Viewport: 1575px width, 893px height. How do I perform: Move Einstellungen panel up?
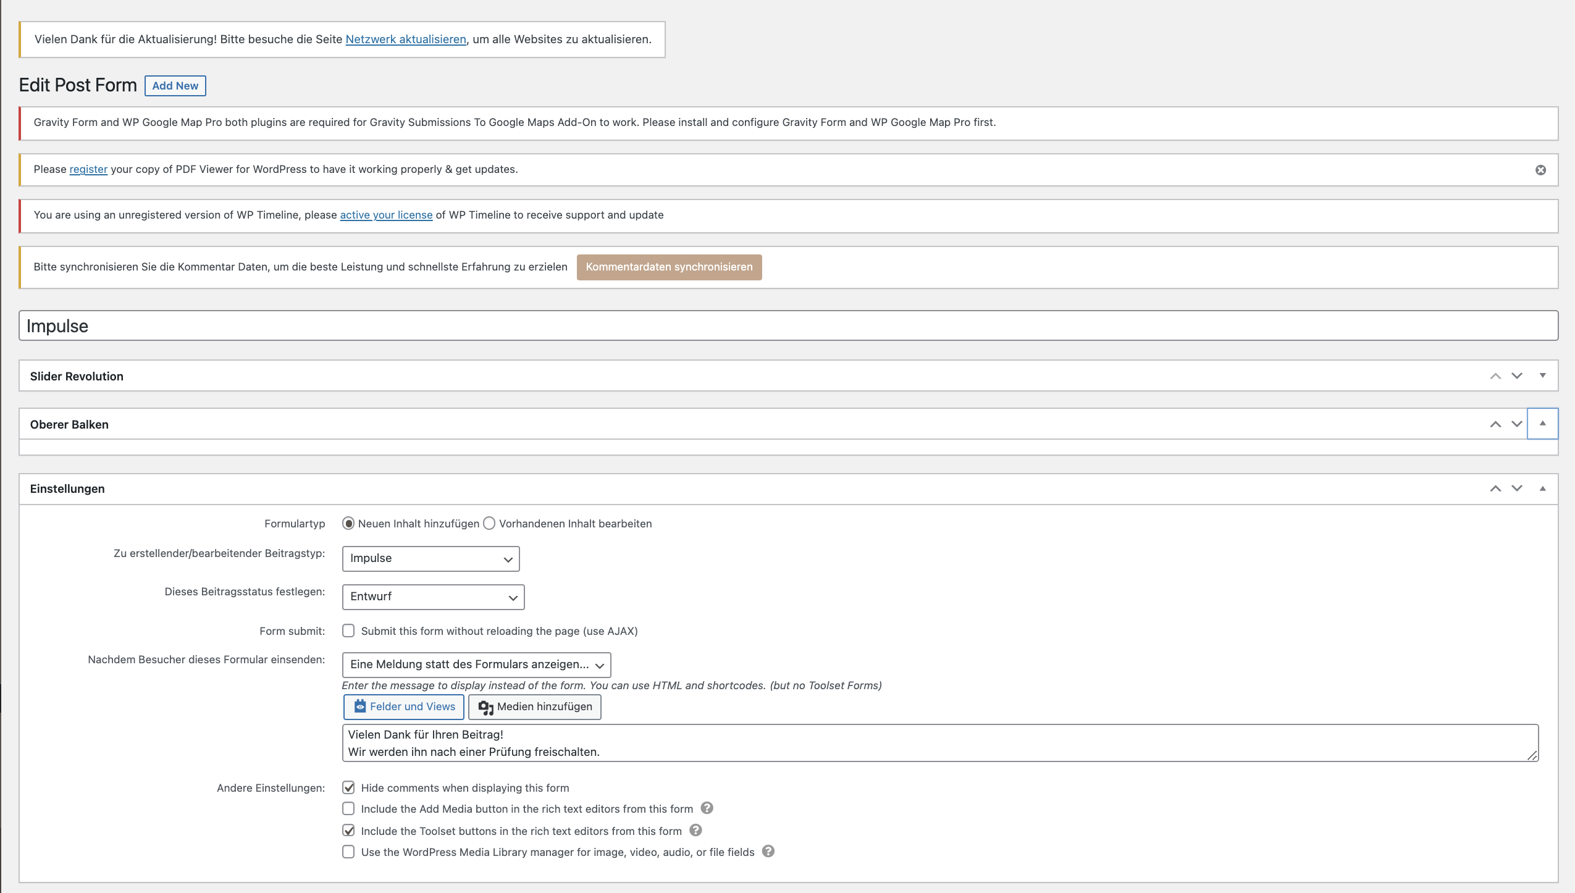1495,488
